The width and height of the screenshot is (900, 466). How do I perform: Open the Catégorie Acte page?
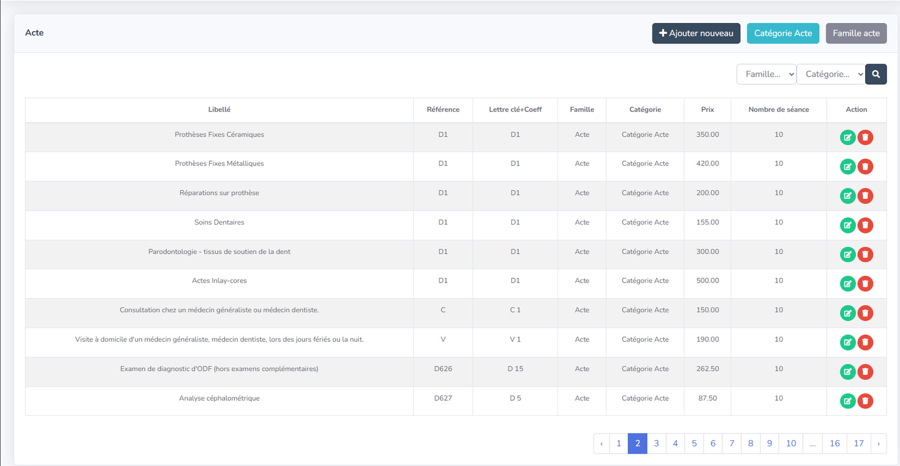782,33
